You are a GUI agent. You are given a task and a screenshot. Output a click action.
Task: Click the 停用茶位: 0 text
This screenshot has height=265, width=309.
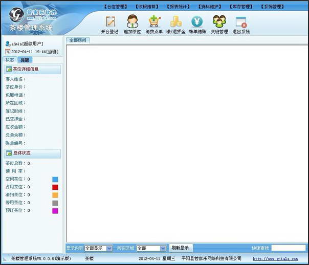18,203
